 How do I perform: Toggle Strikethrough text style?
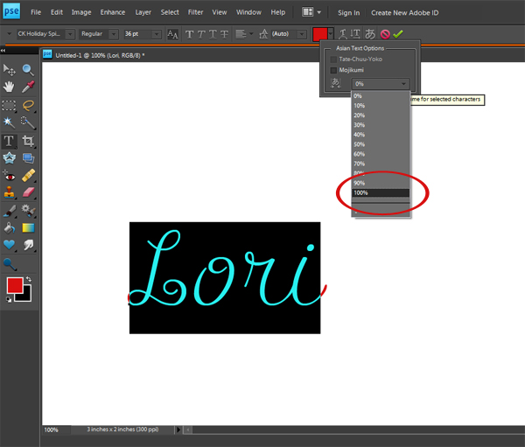point(224,34)
